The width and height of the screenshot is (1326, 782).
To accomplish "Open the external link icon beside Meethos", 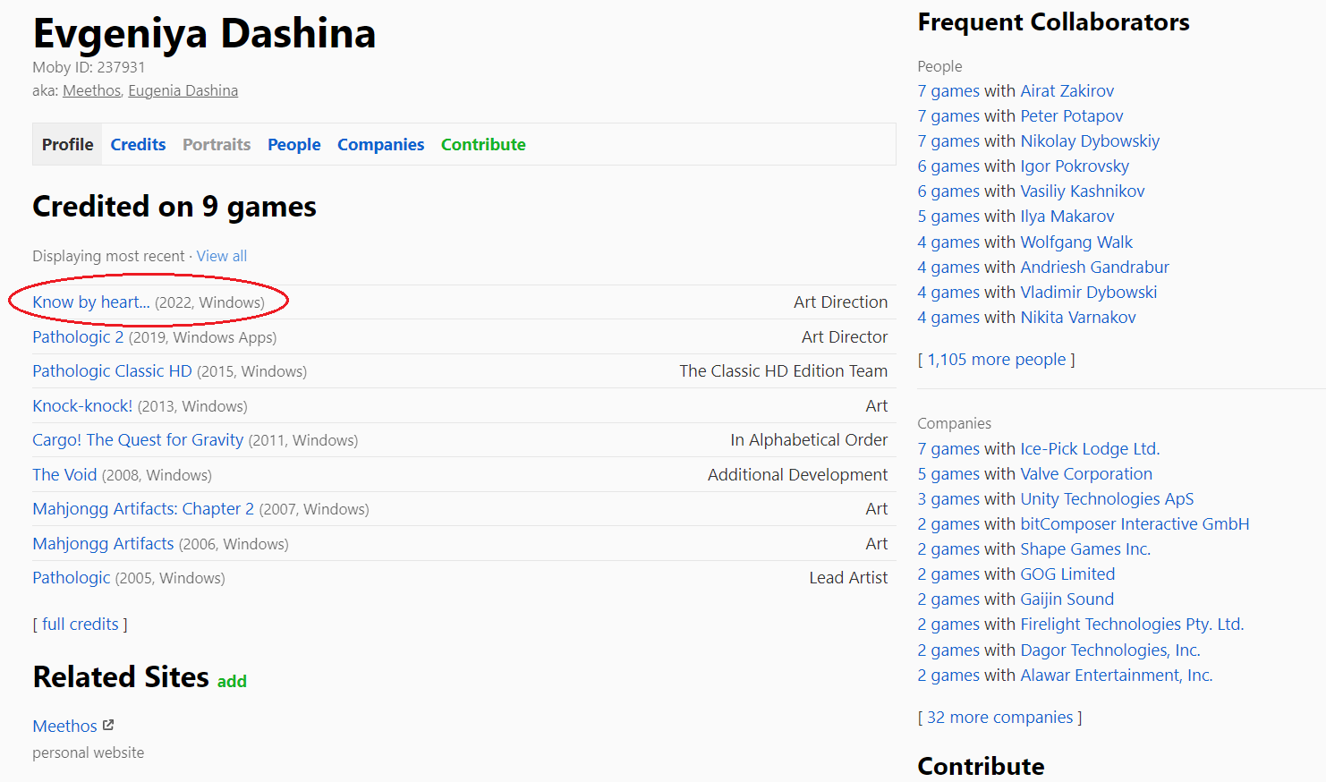I will point(108,725).
